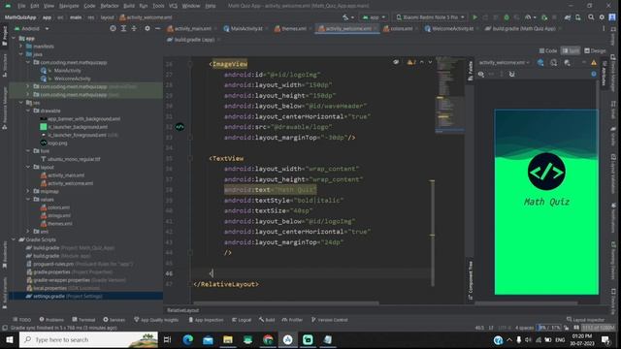621x349 pixels.
Task: Click the warnings indicator in editor
Action: [x=411, y=62]
